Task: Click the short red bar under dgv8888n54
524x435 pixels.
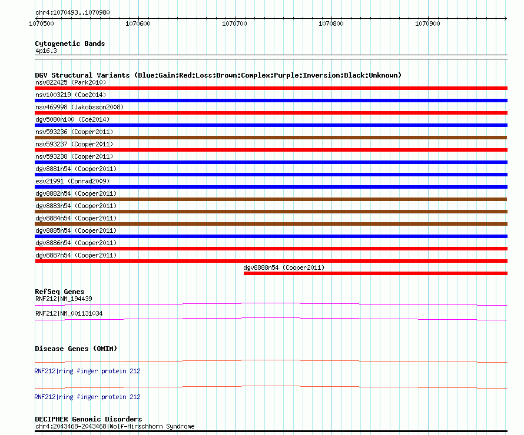Action: 376,273
